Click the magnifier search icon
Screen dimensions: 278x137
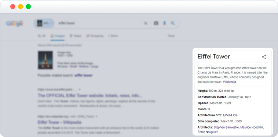point(173,23)
